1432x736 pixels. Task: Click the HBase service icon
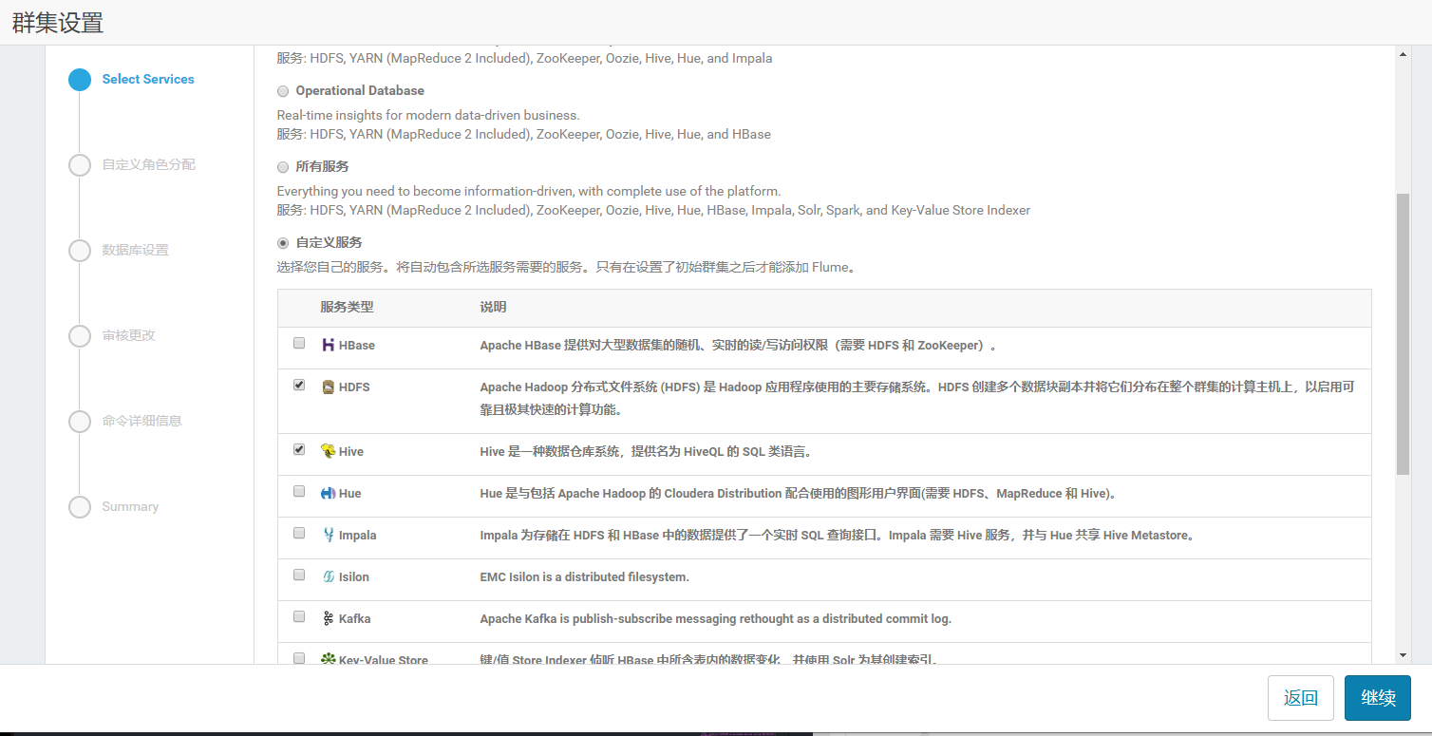click(x=328, y=345)
